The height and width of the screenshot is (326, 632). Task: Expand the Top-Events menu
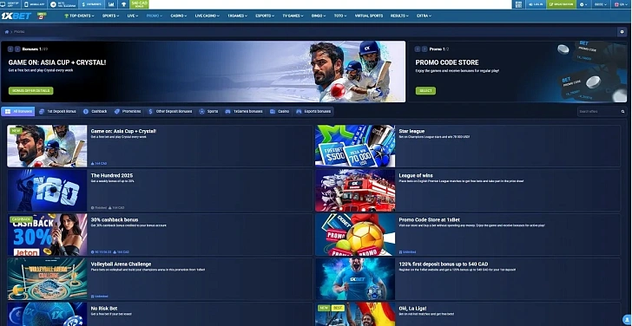tap(79, 16)
